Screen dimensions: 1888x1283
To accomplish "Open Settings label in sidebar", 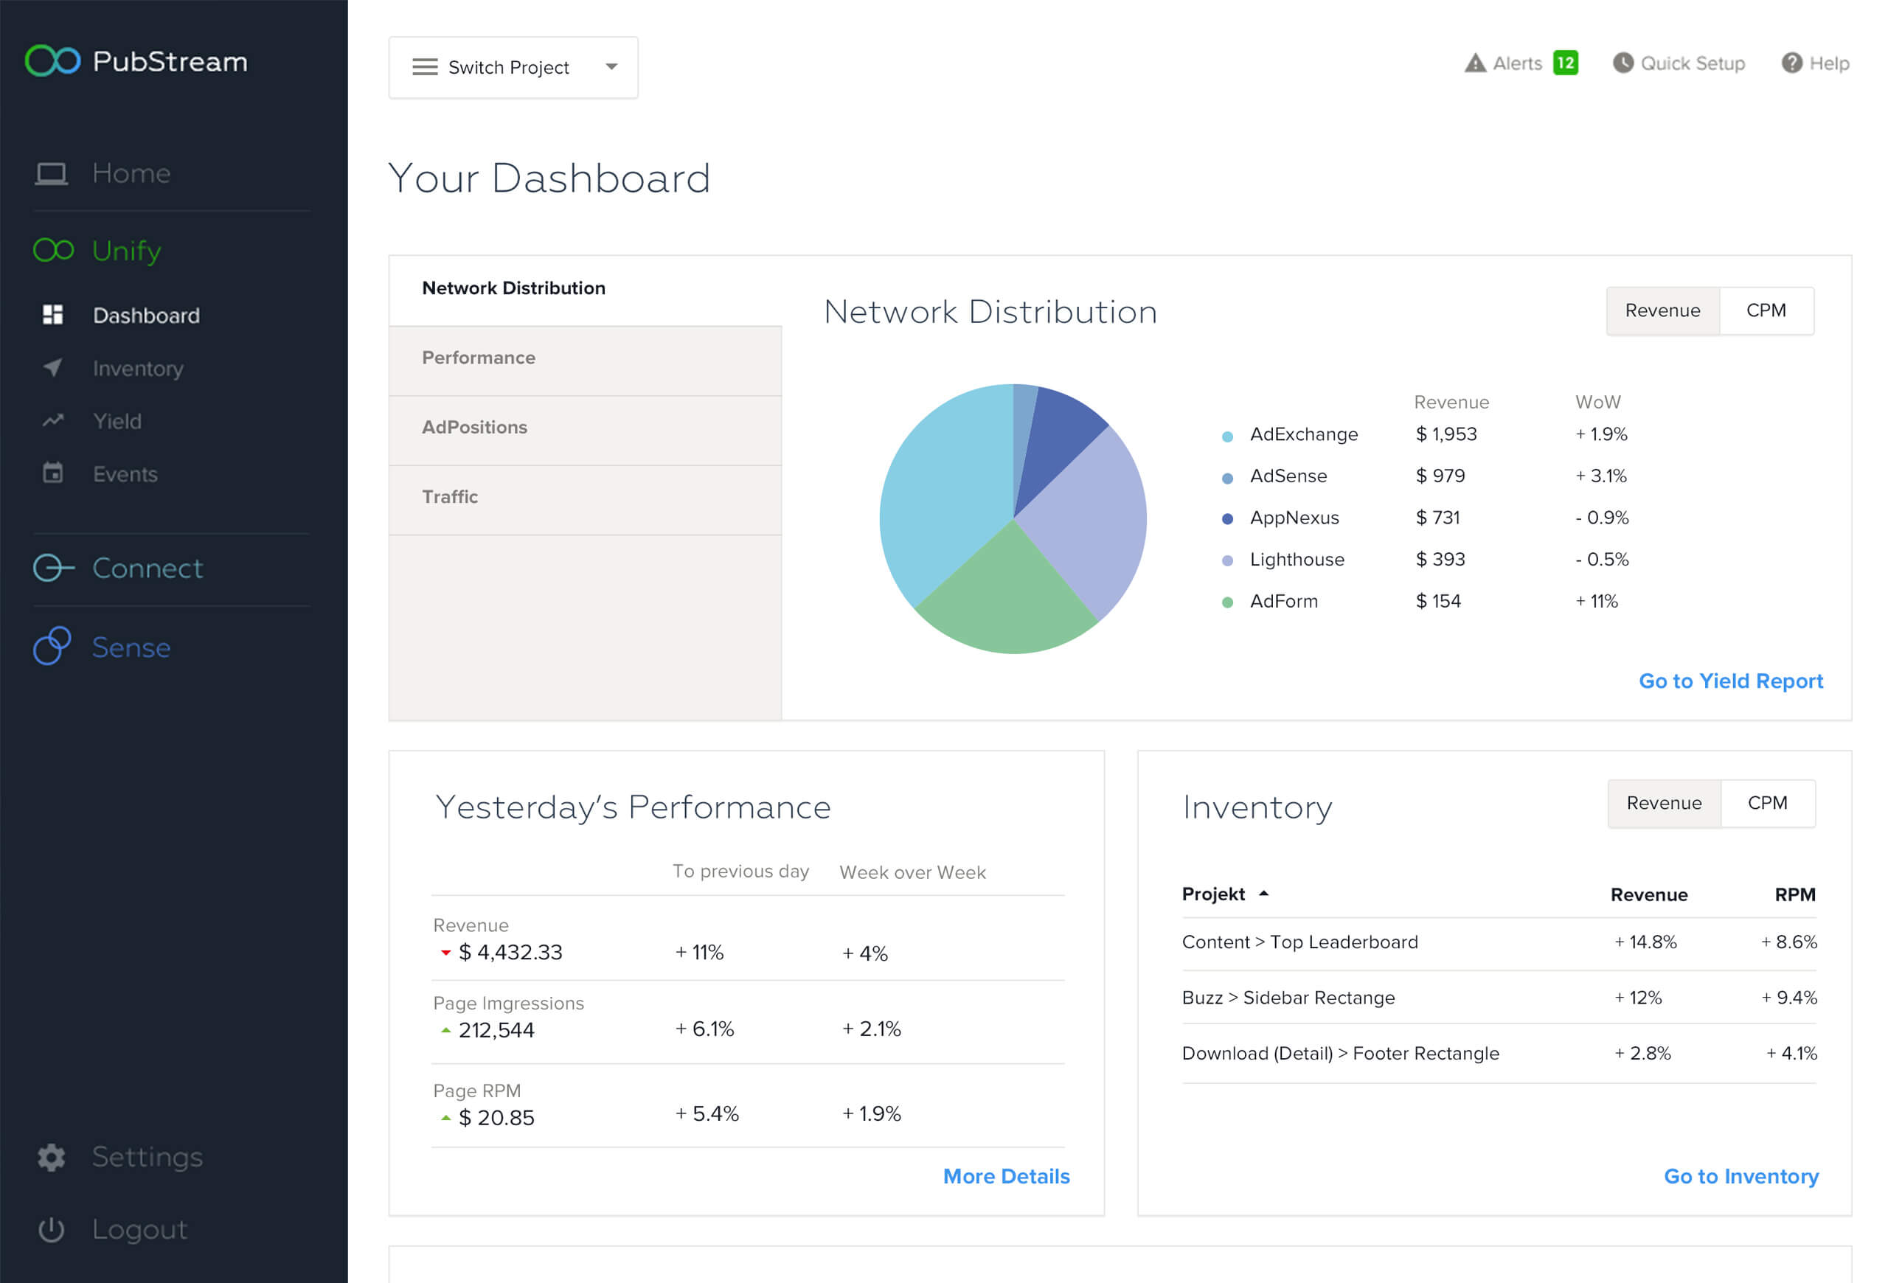I will [147, 1156].
